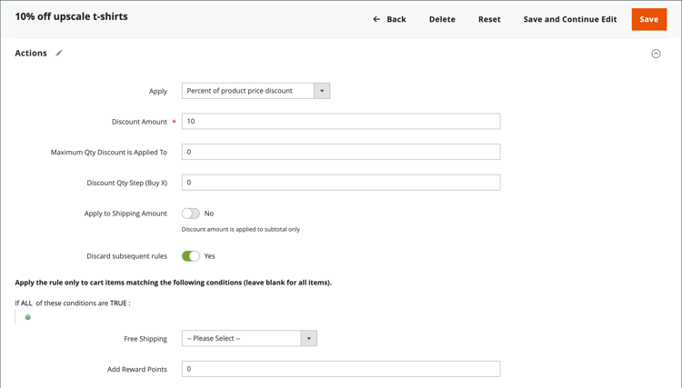682x388 pixels.
Task: Open the Free Shipping dropdown
Action: point(249,339)
